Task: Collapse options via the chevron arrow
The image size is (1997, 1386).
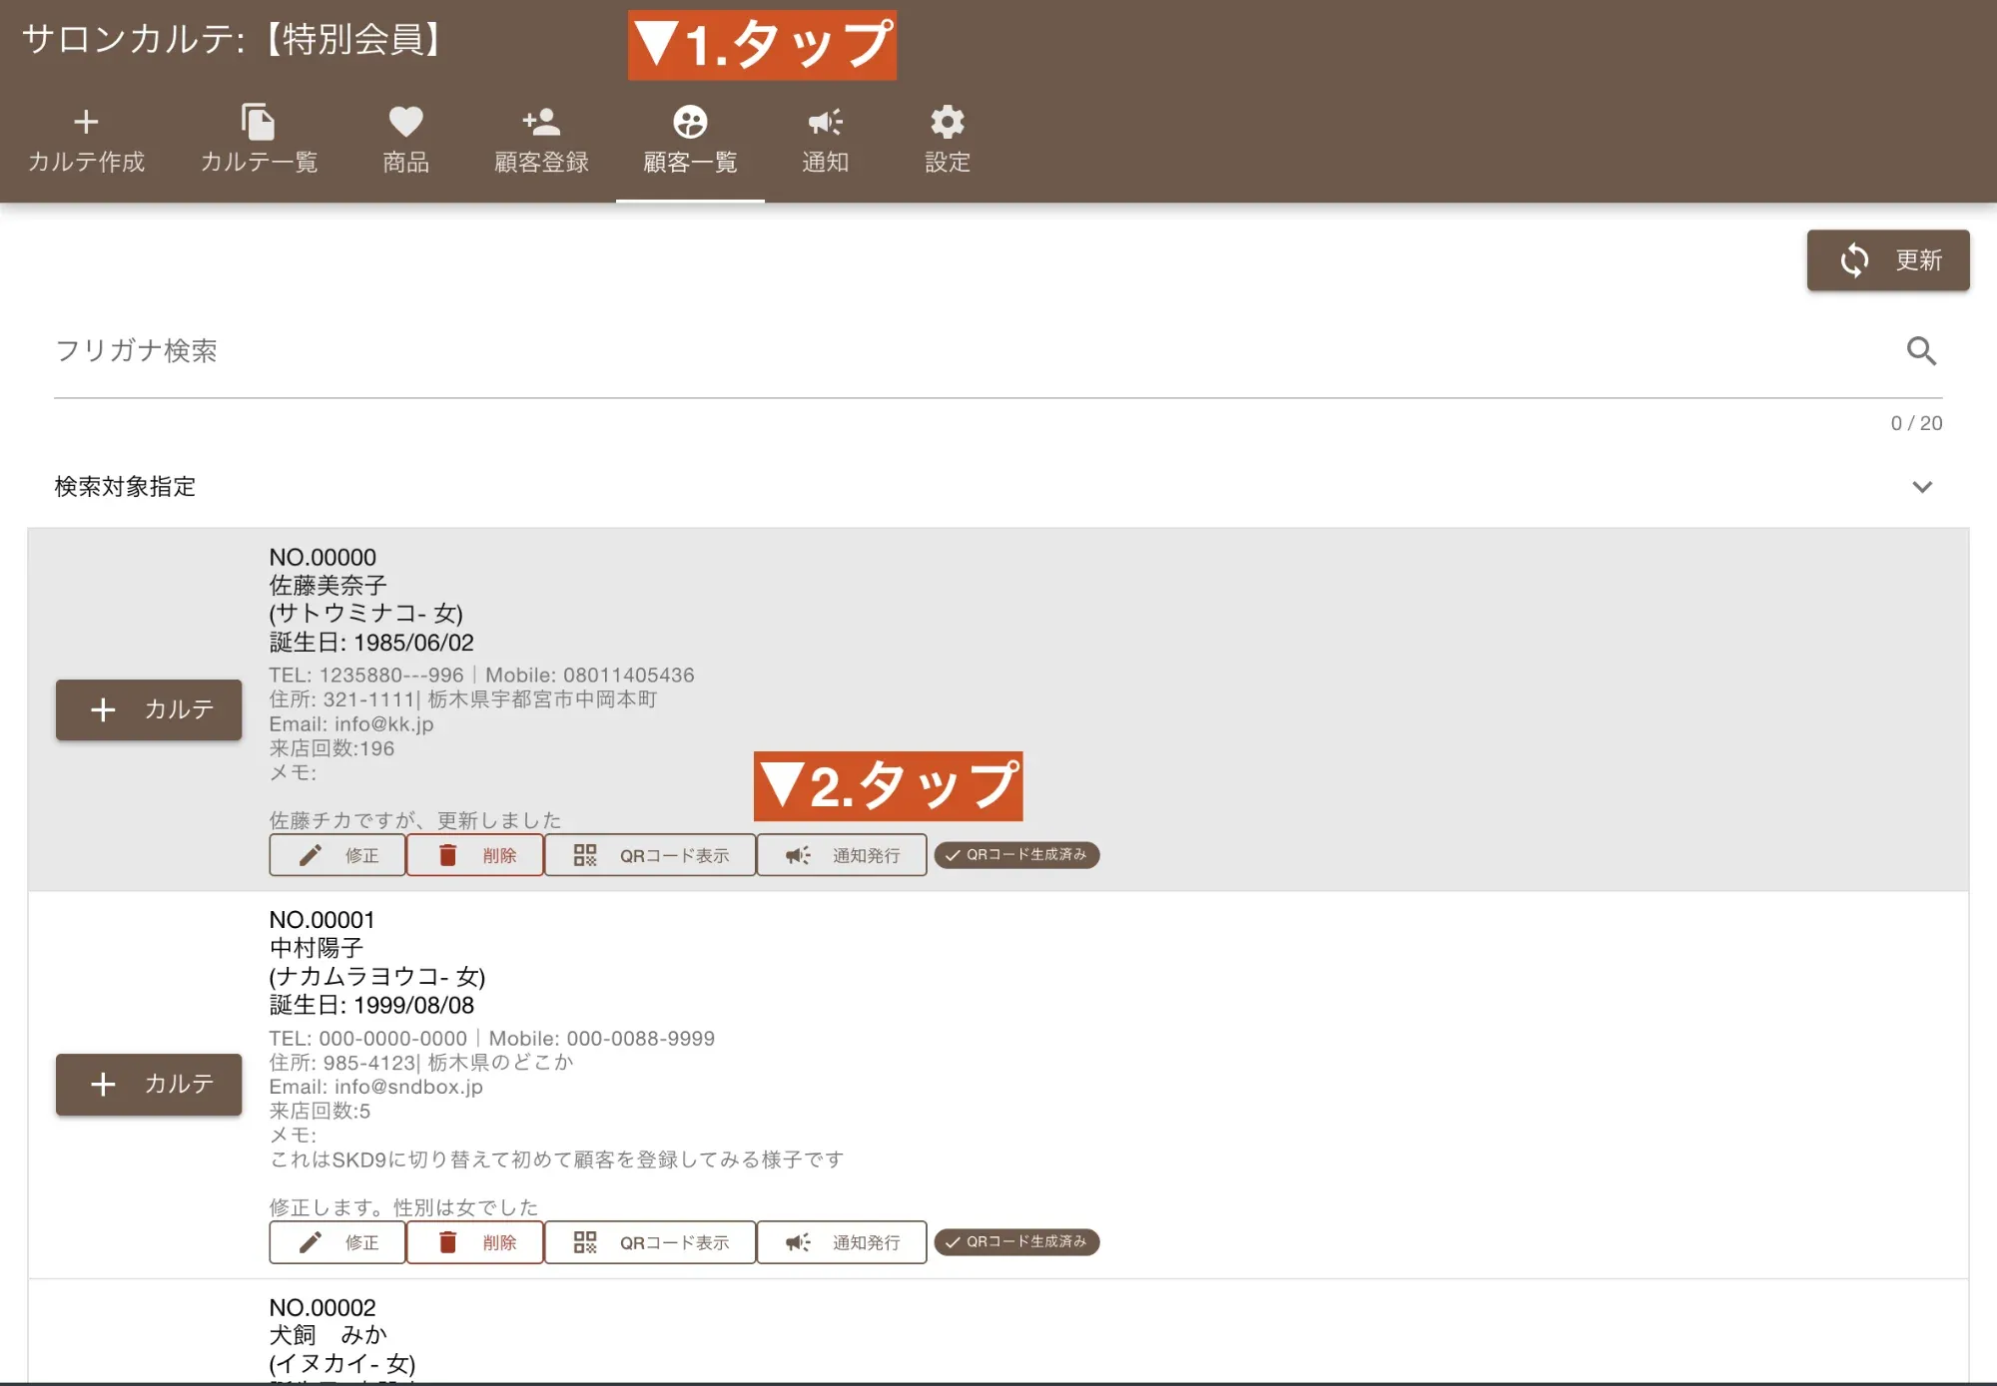Action: [1920, 487]
